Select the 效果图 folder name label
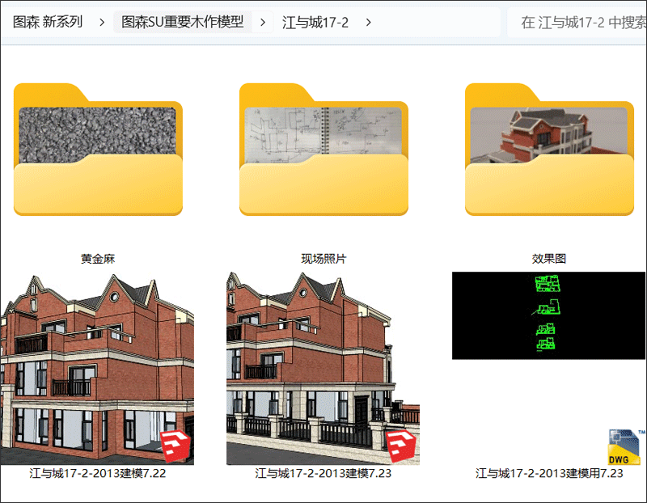 549,259
